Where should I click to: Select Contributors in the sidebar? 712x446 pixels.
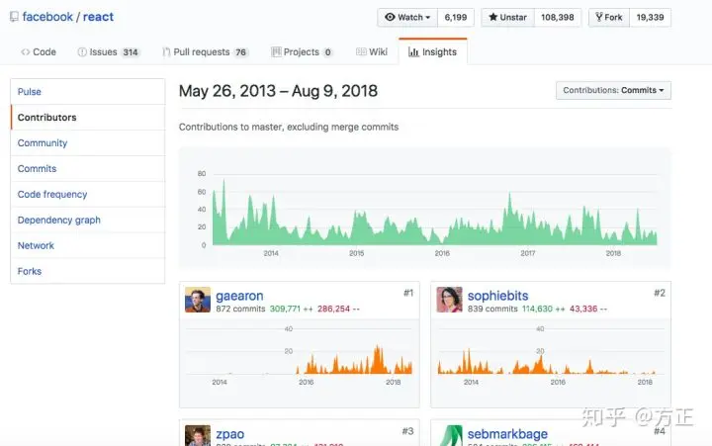click(x=88, y=117)
